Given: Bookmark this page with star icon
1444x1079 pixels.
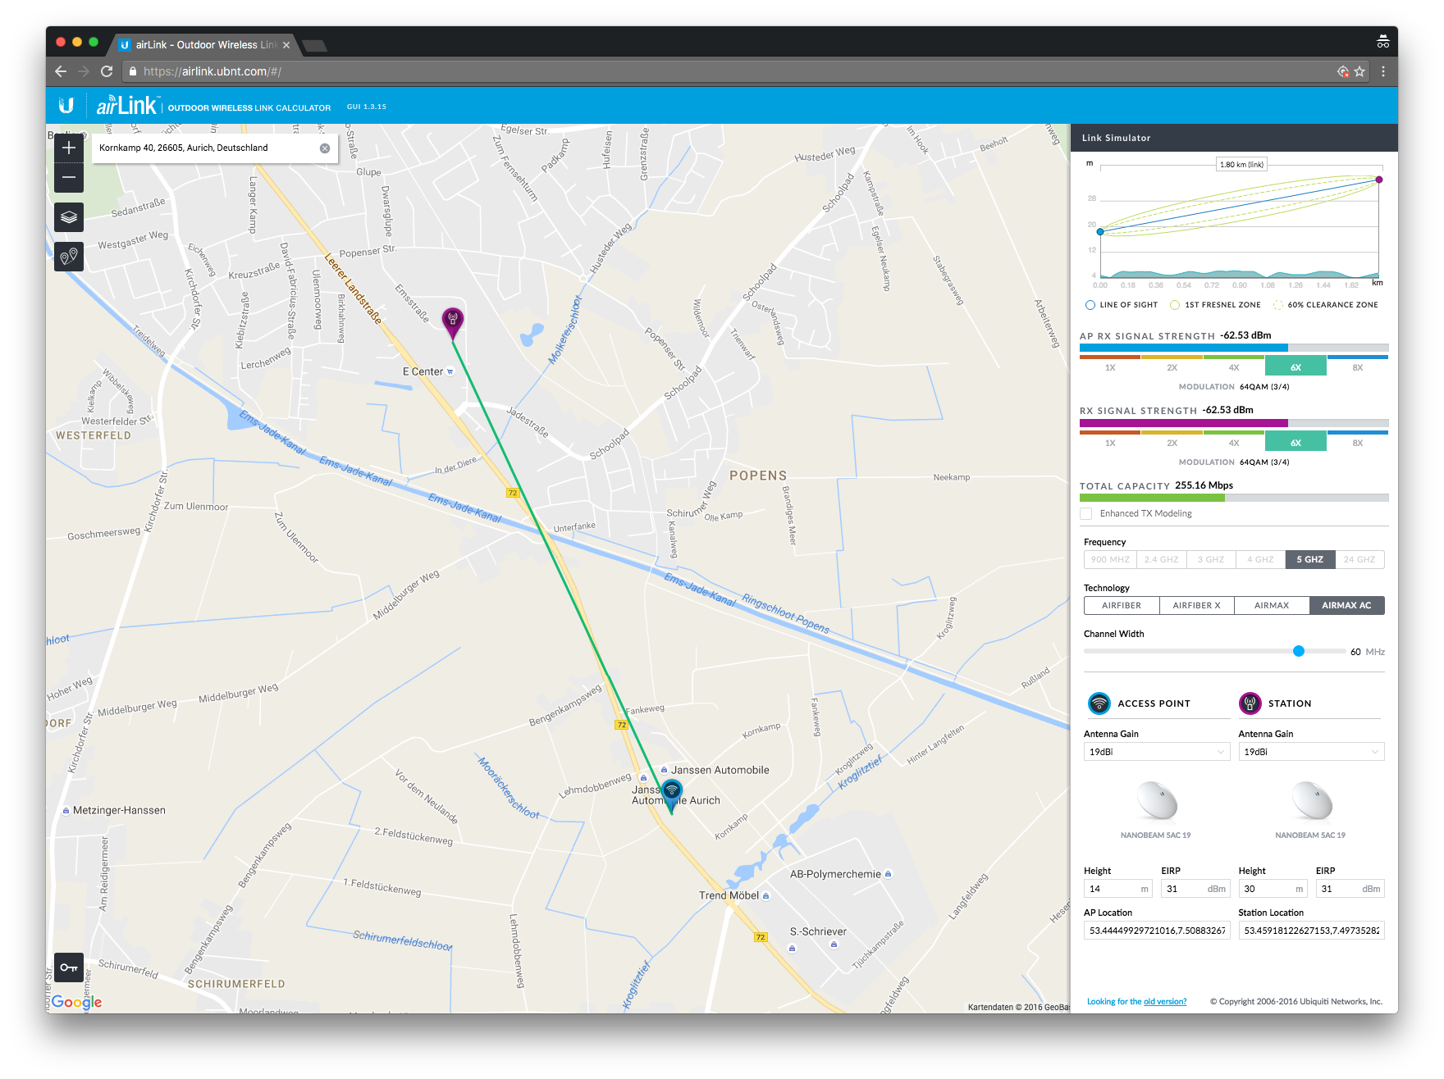Looking at the screenshot, I should 1359,71.
